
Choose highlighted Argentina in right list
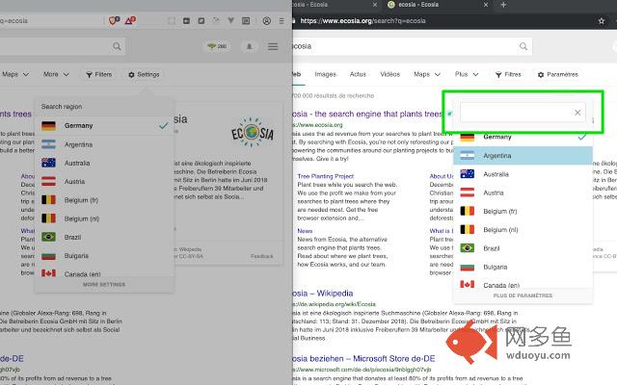(523, 156)
